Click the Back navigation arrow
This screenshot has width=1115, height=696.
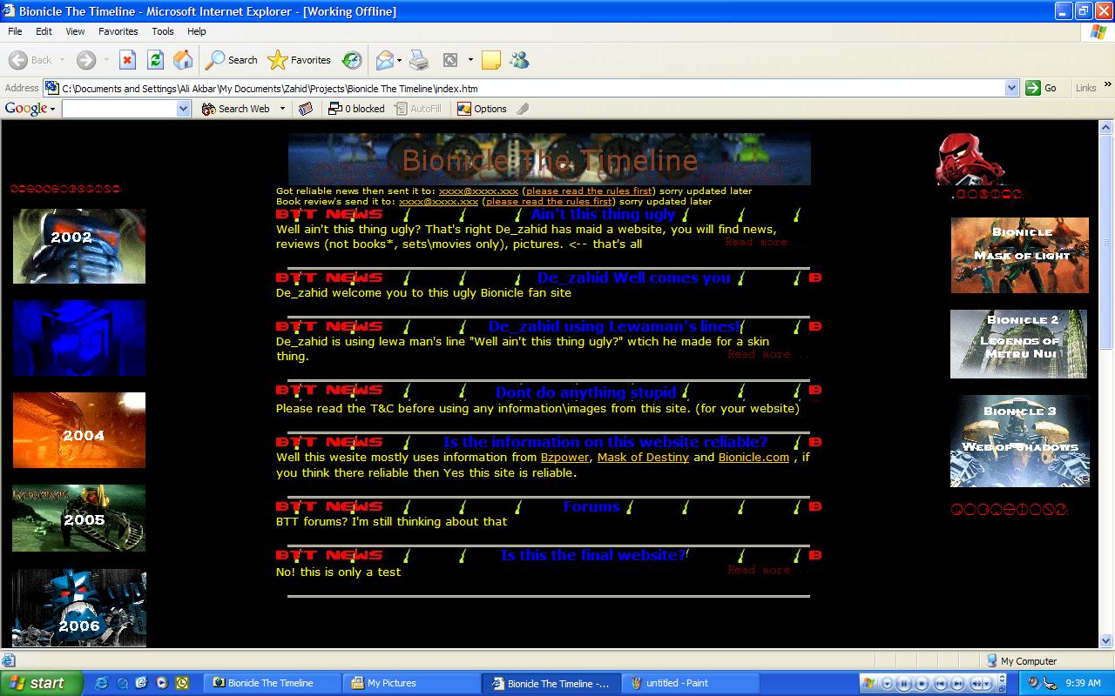point(30,60)
